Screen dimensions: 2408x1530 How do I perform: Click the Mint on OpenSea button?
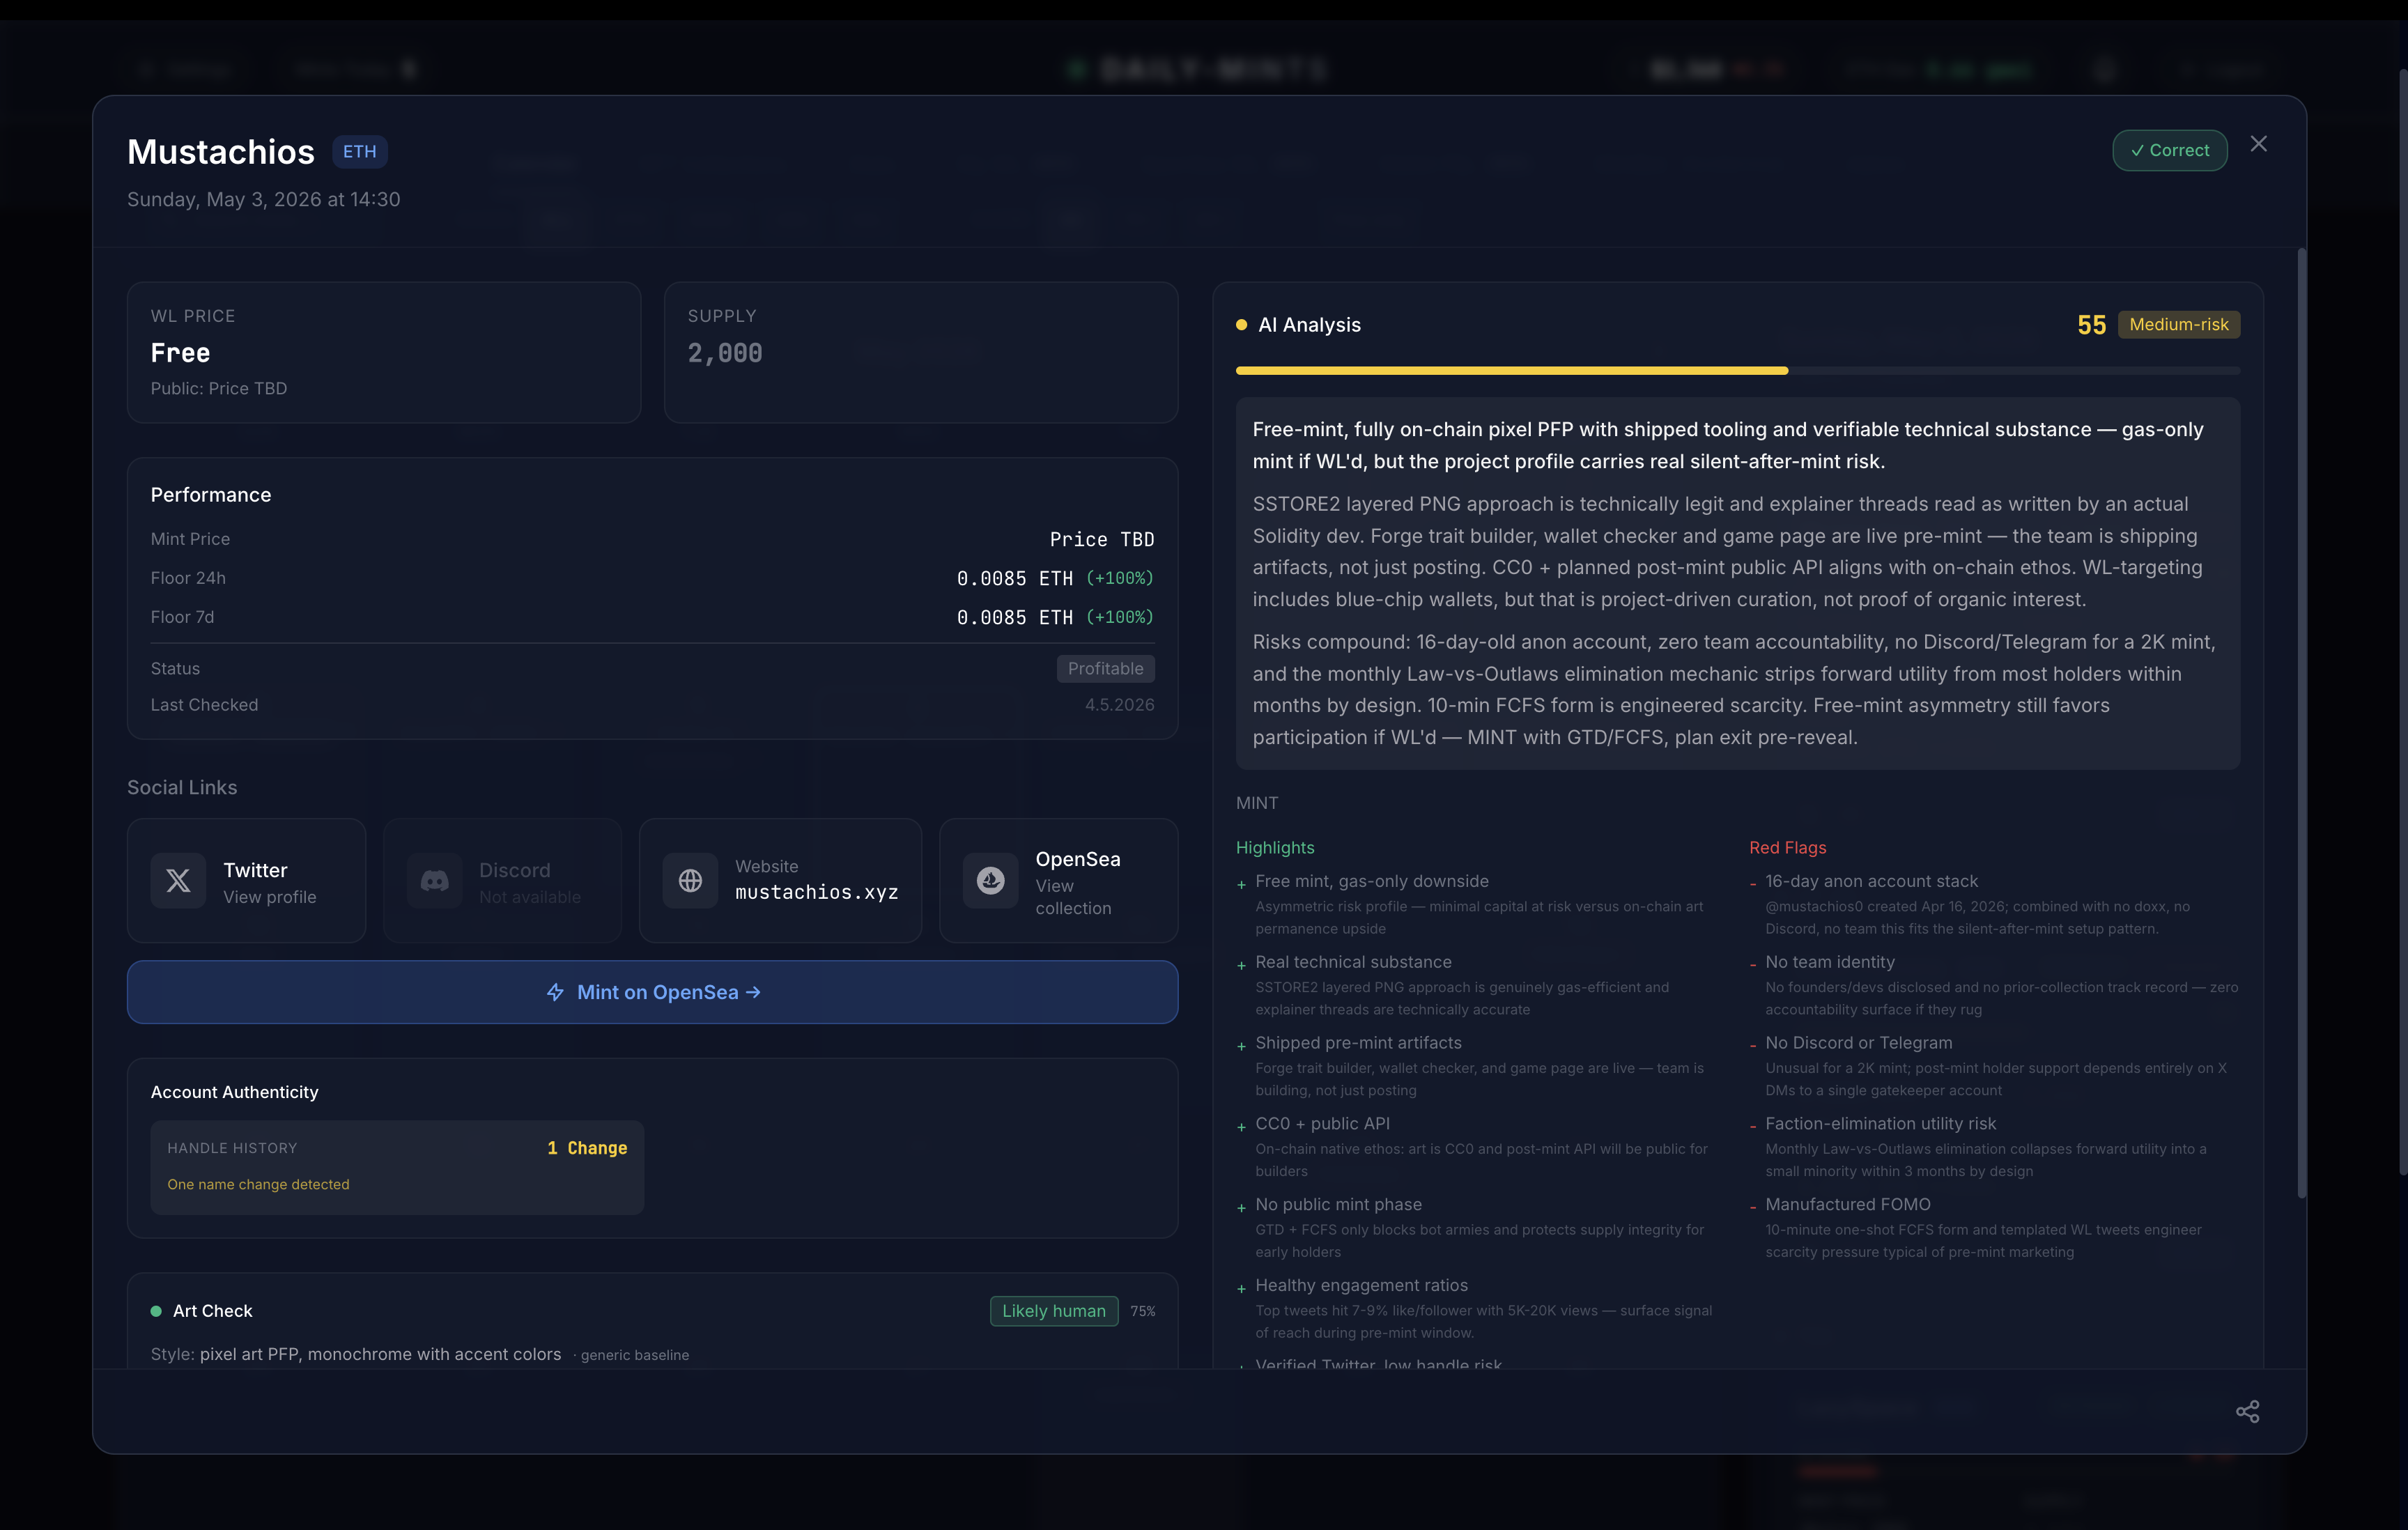coord(652,992)
